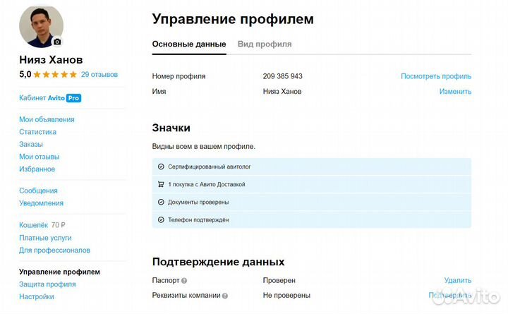The image size is (508, 314).
Task: Click the checkmark icon beside Телефон подтверждён
Action: [161, 219]
